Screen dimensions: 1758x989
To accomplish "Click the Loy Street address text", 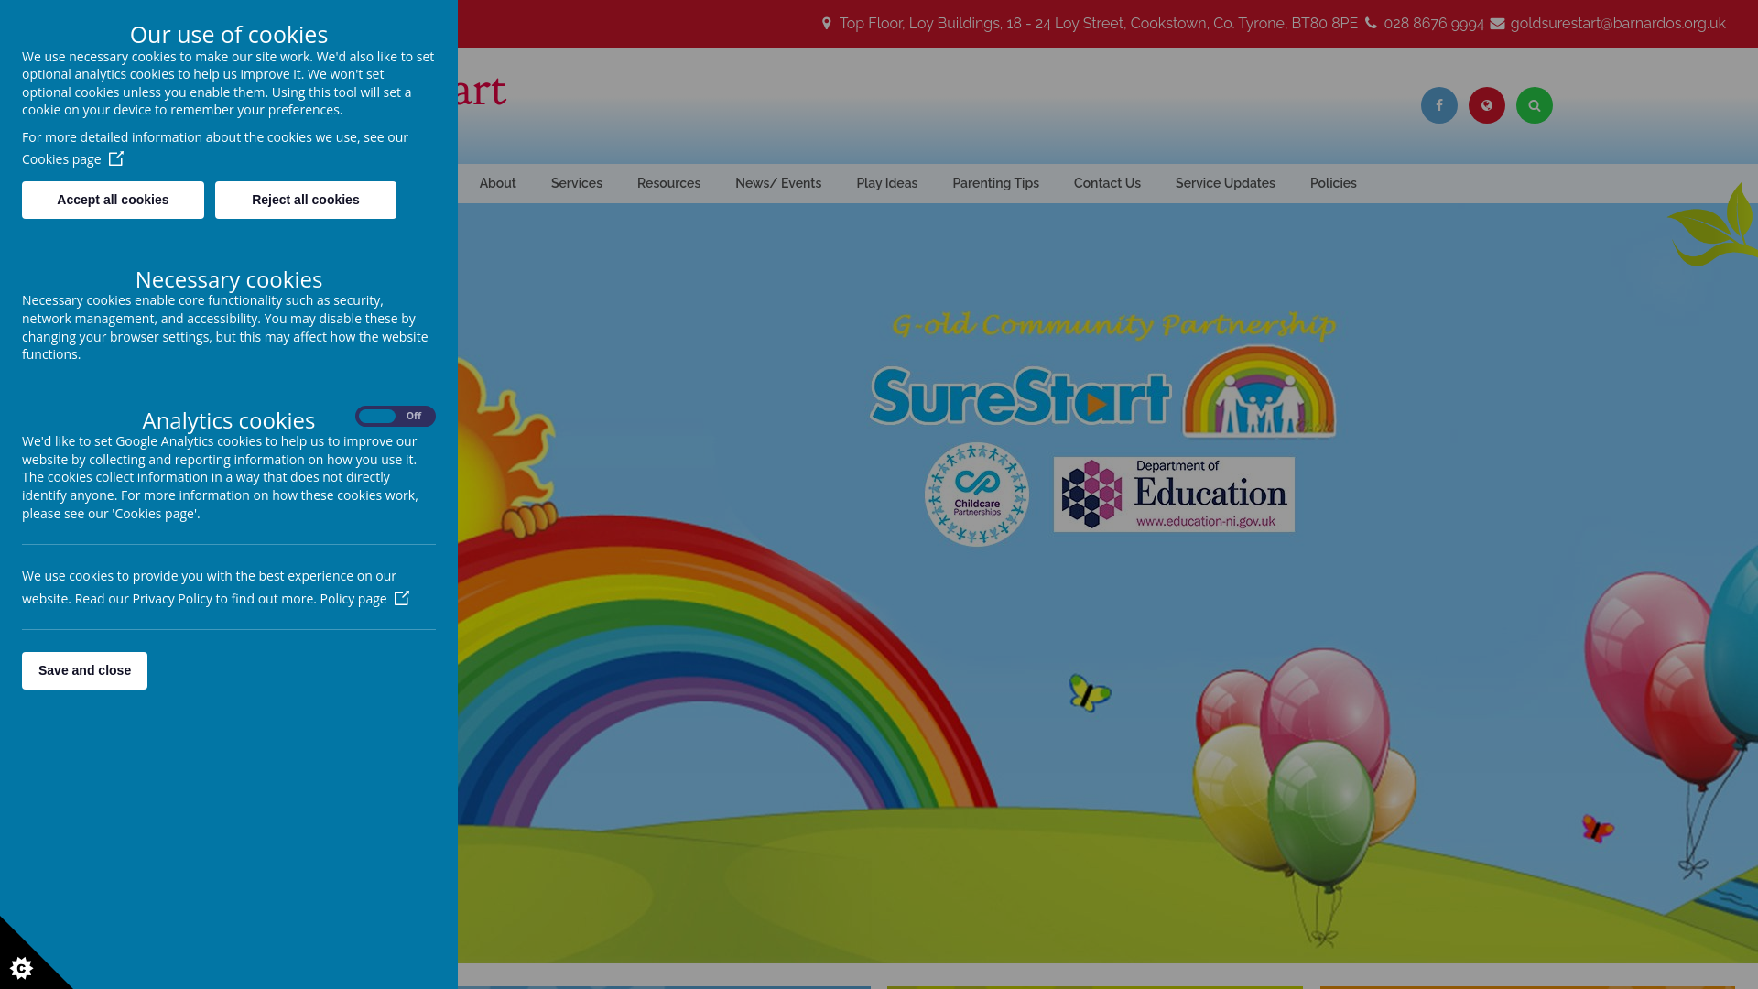I will pos(1098,24).
